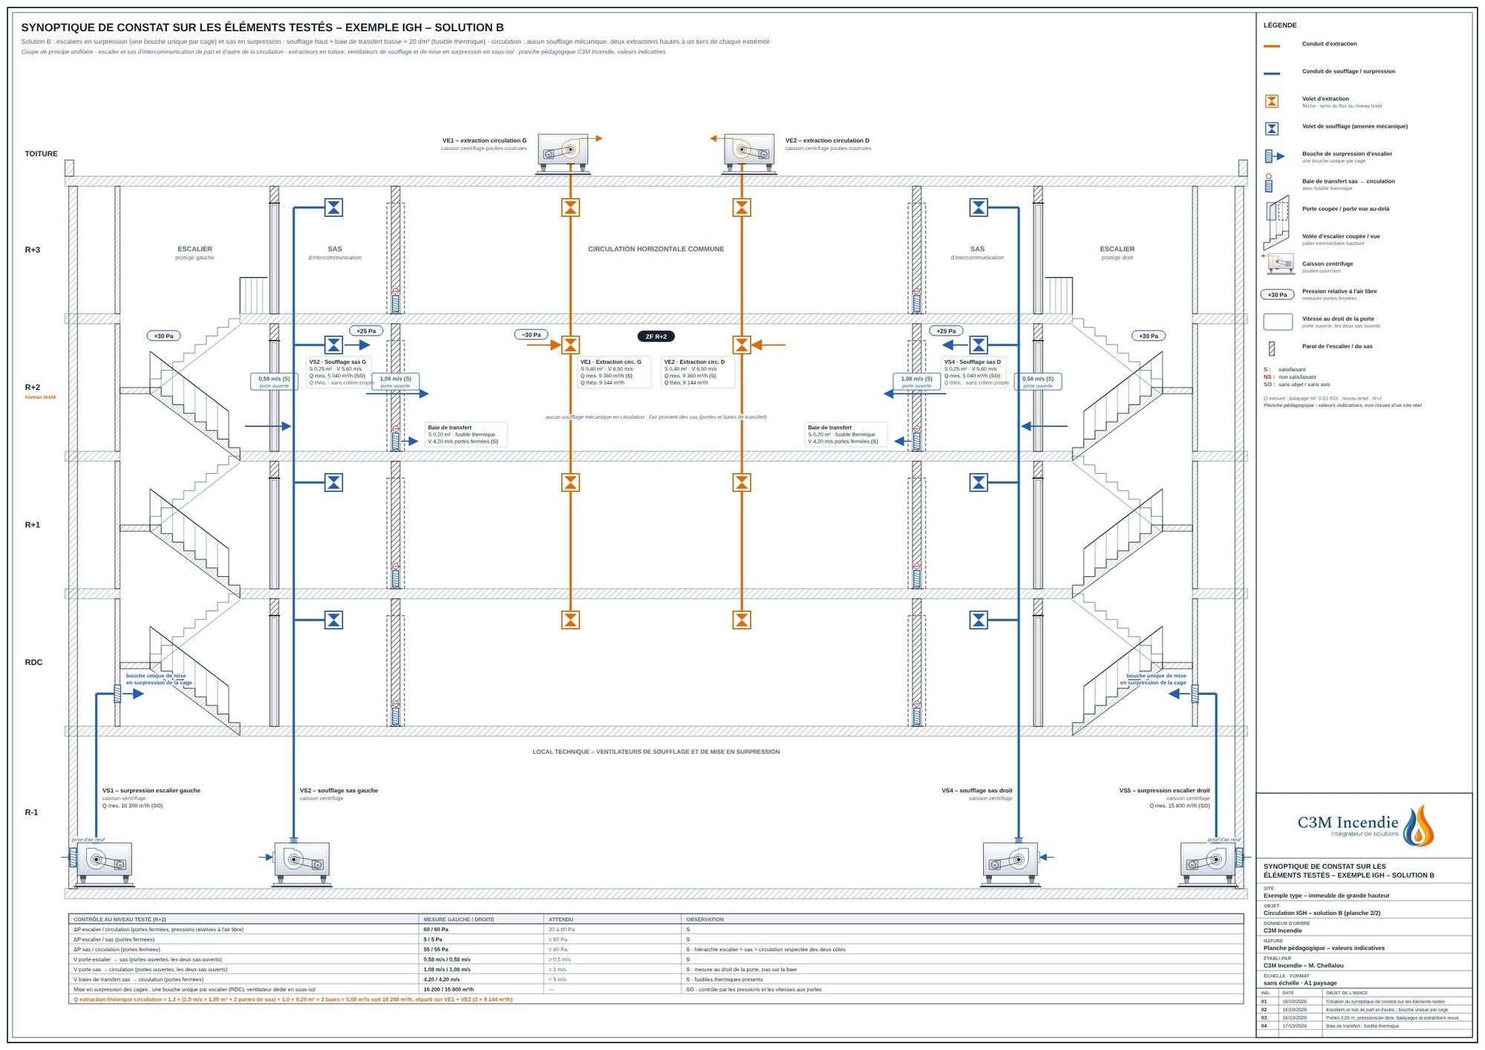The height and width of the screenshot is (1050, 1485).
Task: Click the right sas supply damper at R+1
Action: click(x=979, y=483)
